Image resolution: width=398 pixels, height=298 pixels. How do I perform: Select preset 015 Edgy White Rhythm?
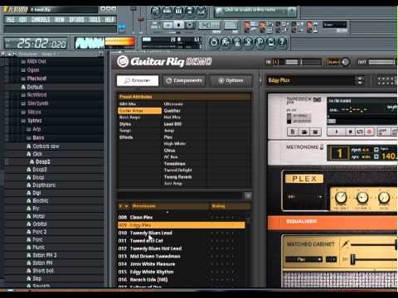coord(182,272)
